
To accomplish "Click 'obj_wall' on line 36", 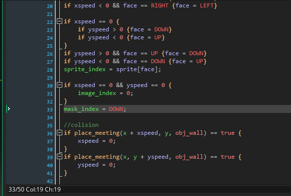I will click(189, 133).
